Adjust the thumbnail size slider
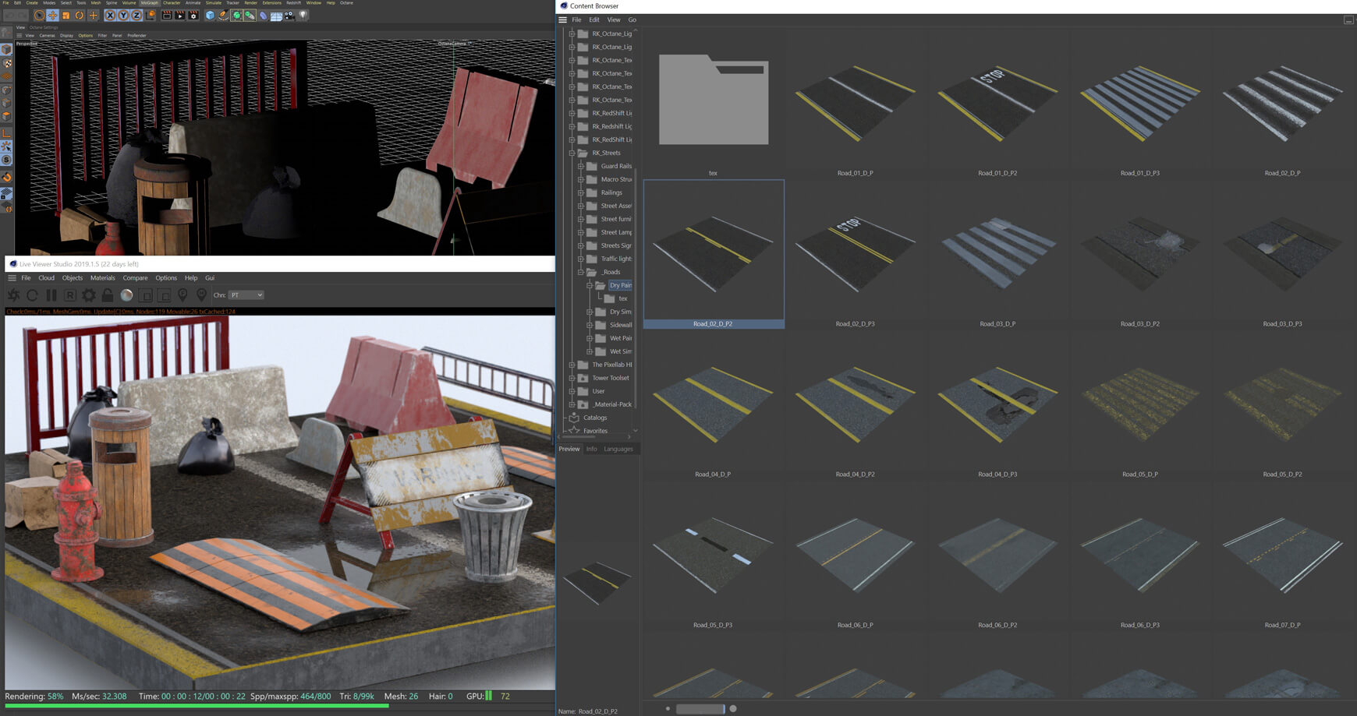 pyautogui.click(x=700, y=709)
